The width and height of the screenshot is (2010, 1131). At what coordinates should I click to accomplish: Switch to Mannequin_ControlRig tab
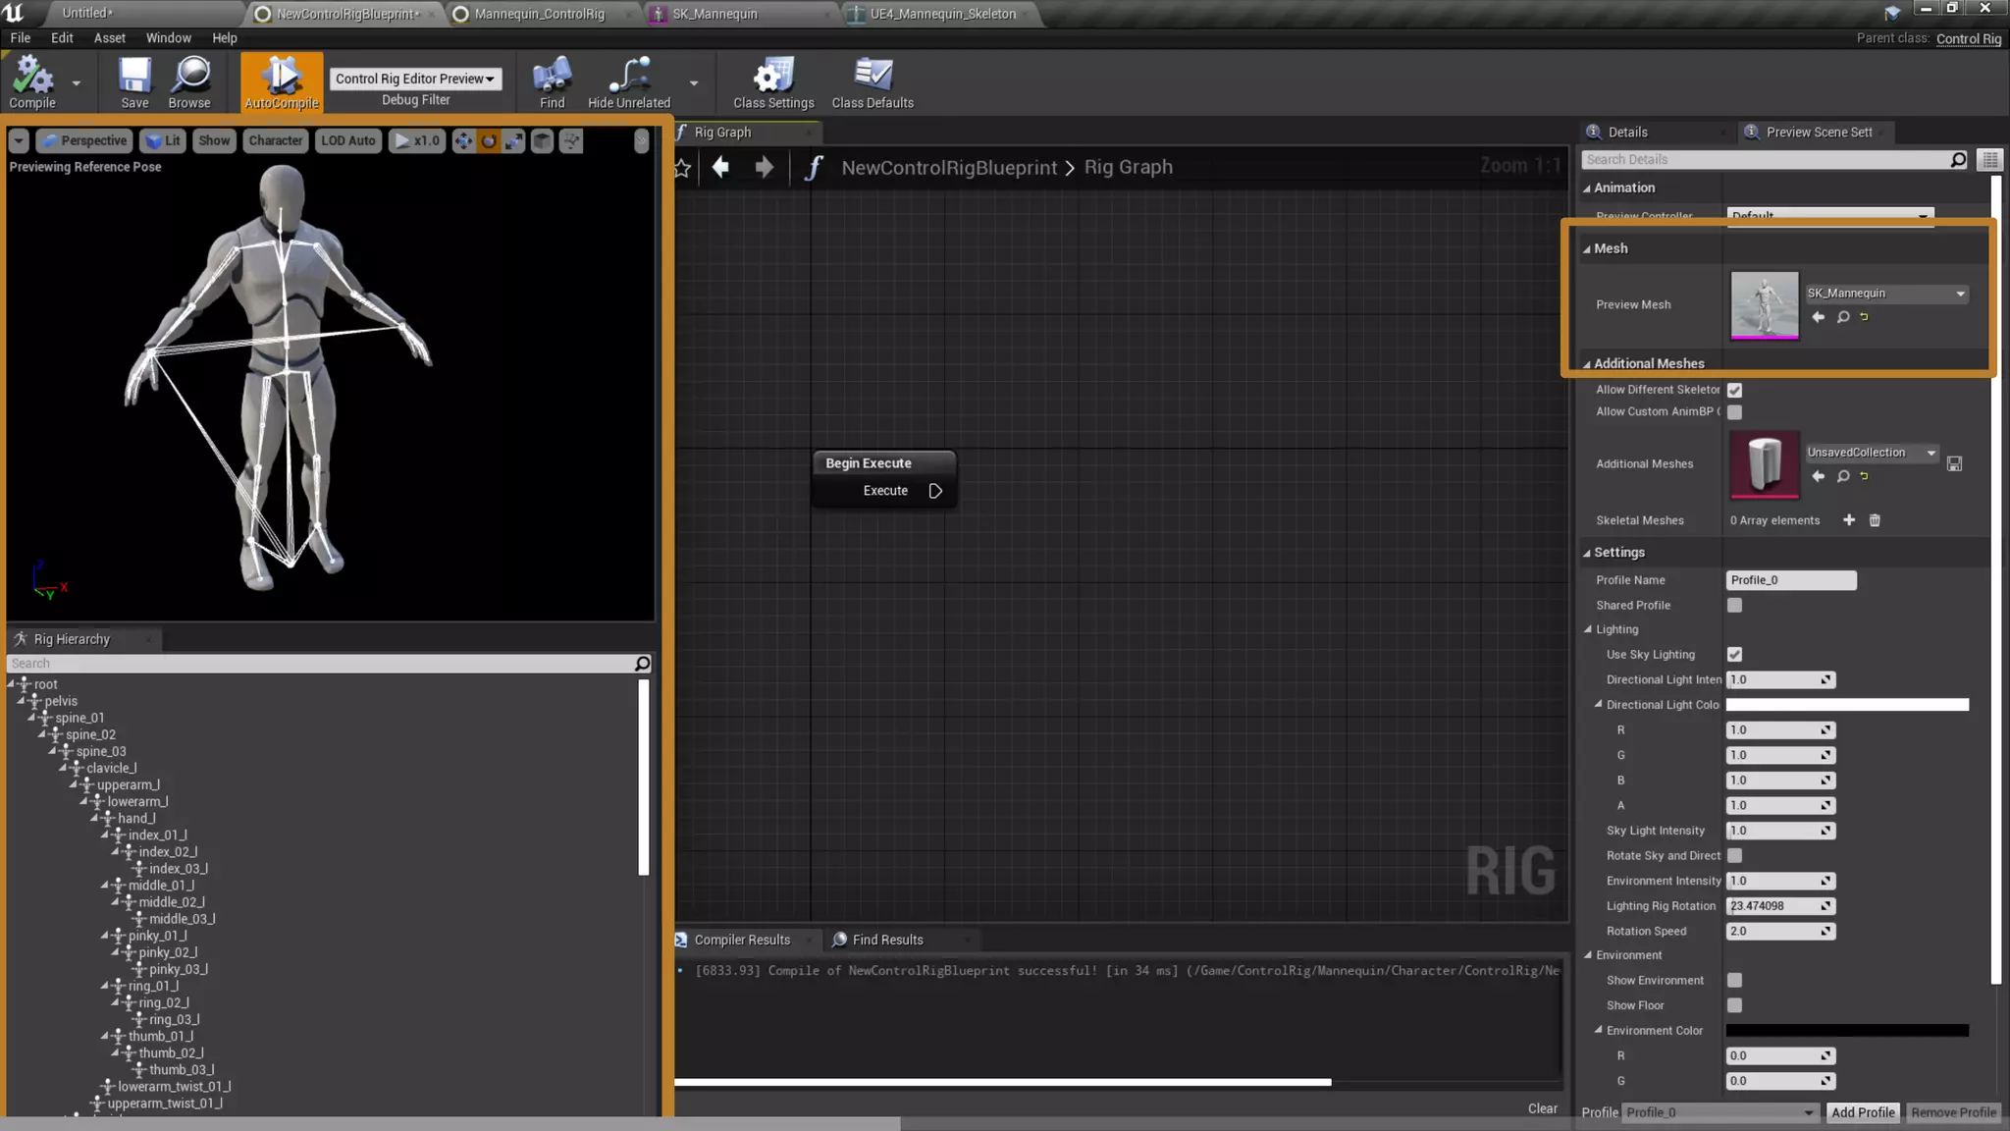point(538,14)
